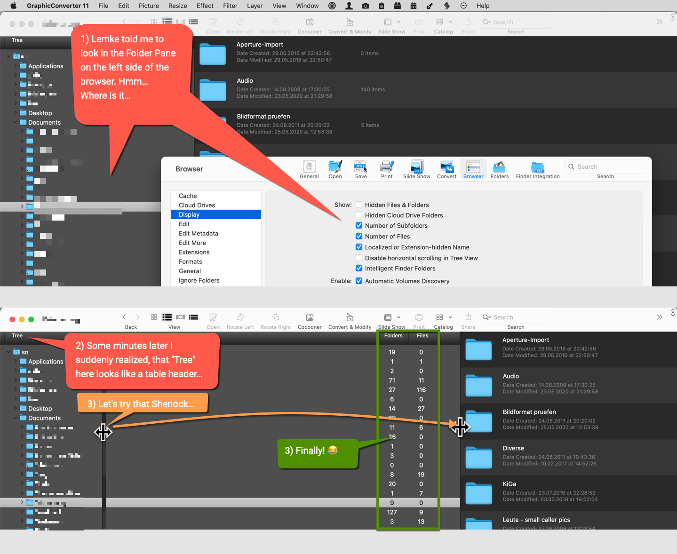677x554 pixels.
Task: Select Formats in preferences list
Action: pos(216,261)
